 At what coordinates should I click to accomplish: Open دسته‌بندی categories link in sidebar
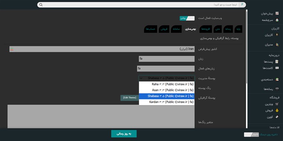coord(267,79)
